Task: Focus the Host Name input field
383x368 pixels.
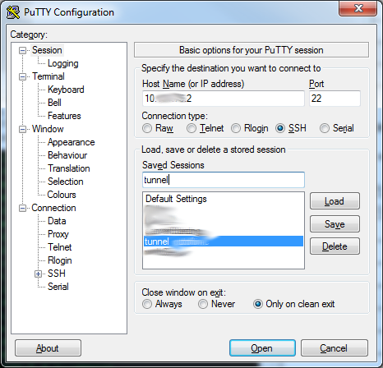Action: click(224, 99)
